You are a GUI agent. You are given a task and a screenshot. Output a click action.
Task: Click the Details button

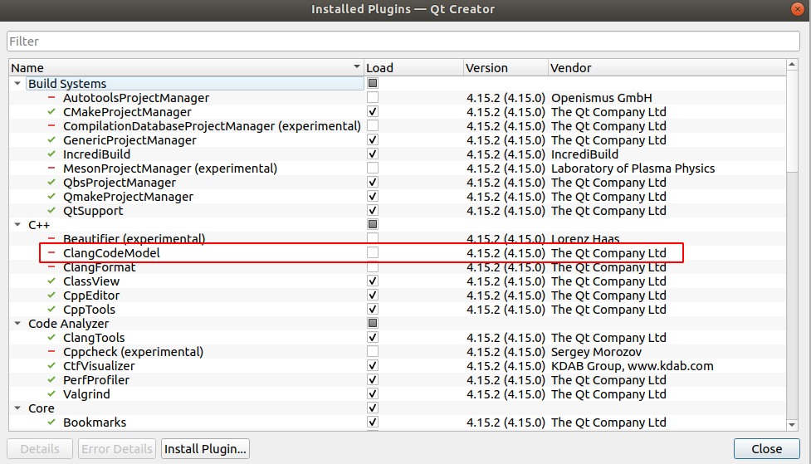tap(40, 448)
